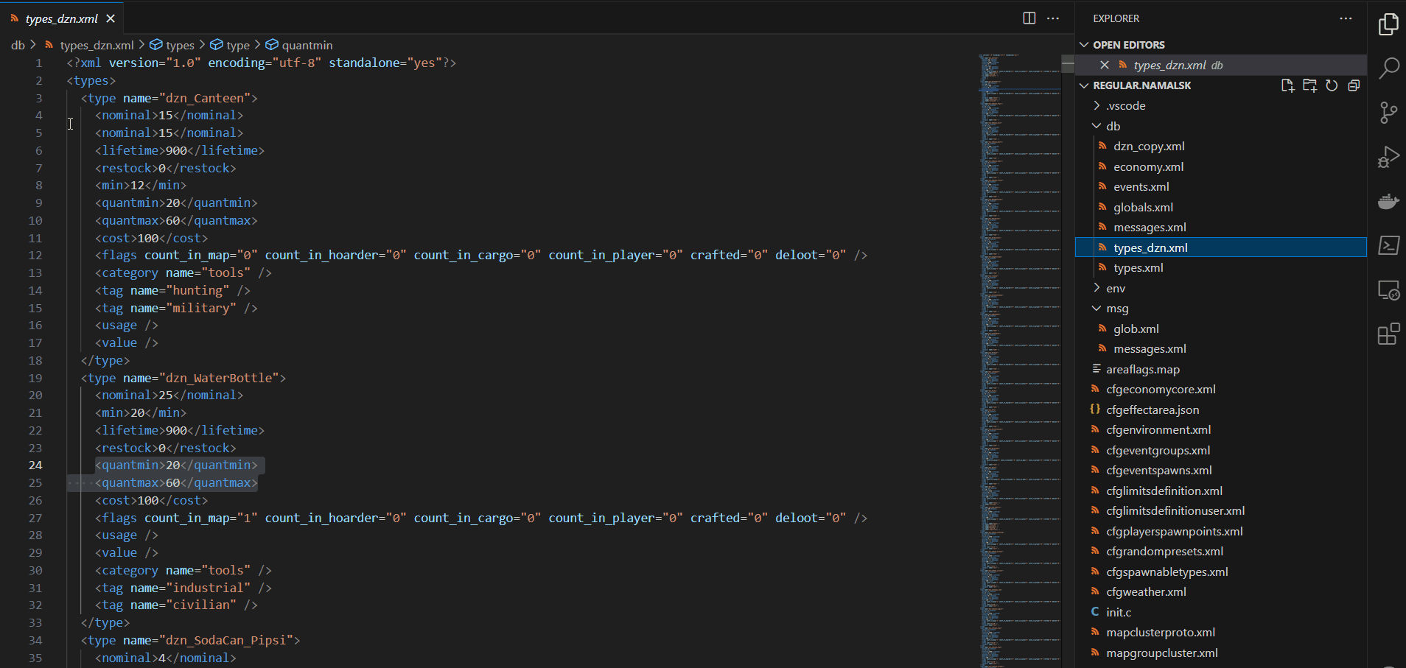Close types_dzn.xml in Open Editors list
Screen dimensions: 1406x668
[1104, 65]
